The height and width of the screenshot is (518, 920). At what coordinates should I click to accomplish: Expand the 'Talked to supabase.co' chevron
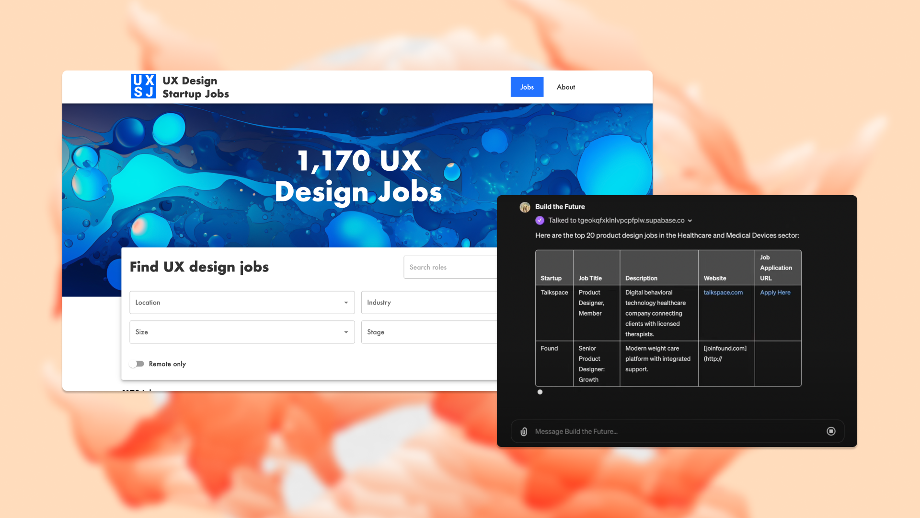tap(690, 221)
